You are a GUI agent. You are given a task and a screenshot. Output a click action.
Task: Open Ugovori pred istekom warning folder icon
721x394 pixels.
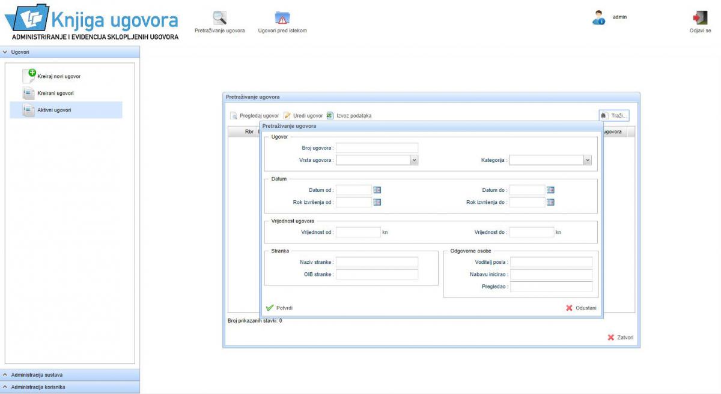[x=282, y=17]
